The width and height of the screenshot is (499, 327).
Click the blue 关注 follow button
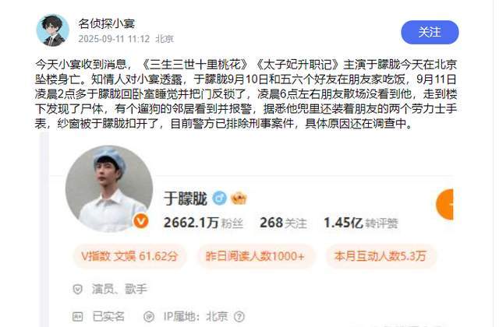pos(430,32)
